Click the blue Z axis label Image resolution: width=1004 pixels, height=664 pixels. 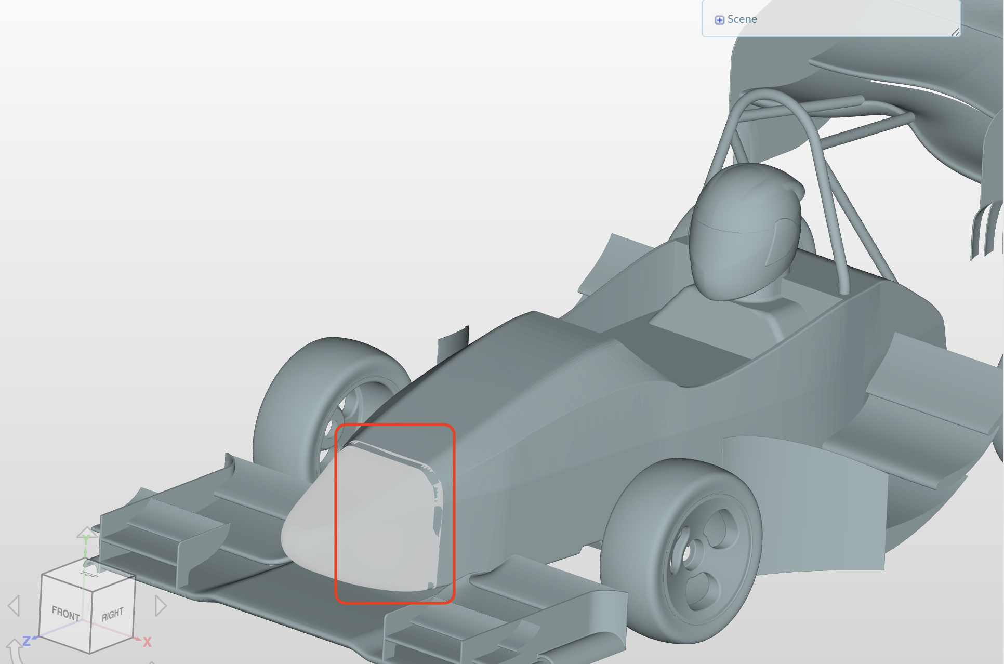pos(27,641)
